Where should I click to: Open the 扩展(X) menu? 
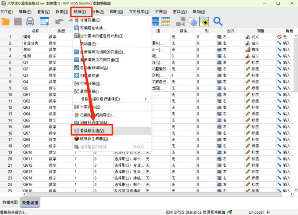click(x=161, y=12)
